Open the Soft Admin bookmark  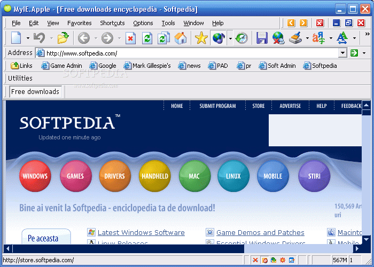(277, 66)
